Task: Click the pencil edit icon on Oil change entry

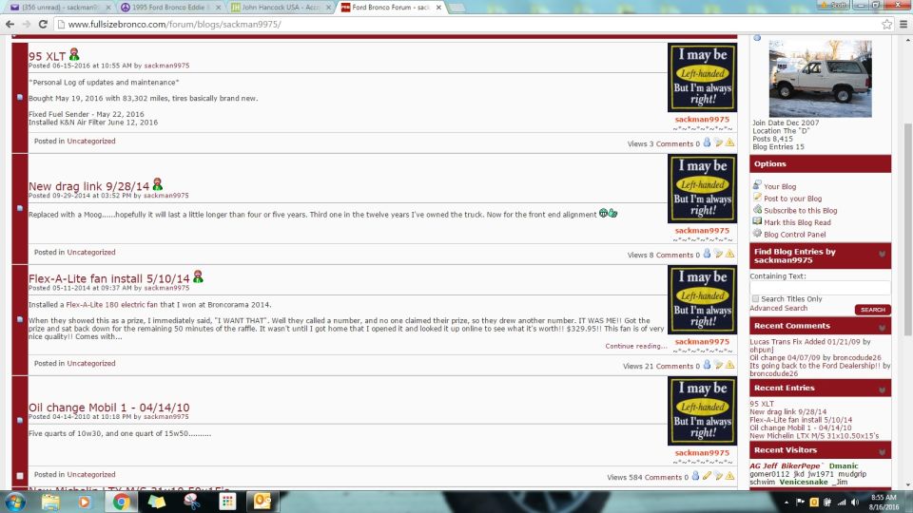Action: [707, 476]
